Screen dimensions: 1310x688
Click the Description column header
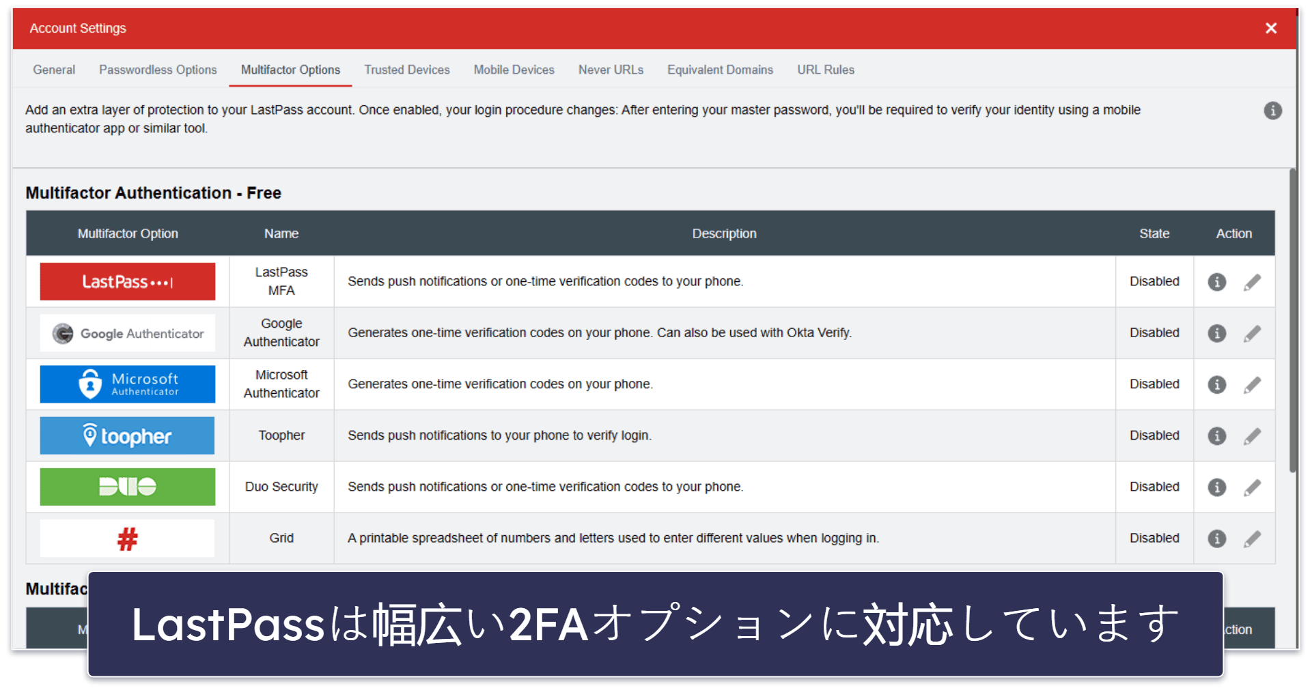(724, 233)
